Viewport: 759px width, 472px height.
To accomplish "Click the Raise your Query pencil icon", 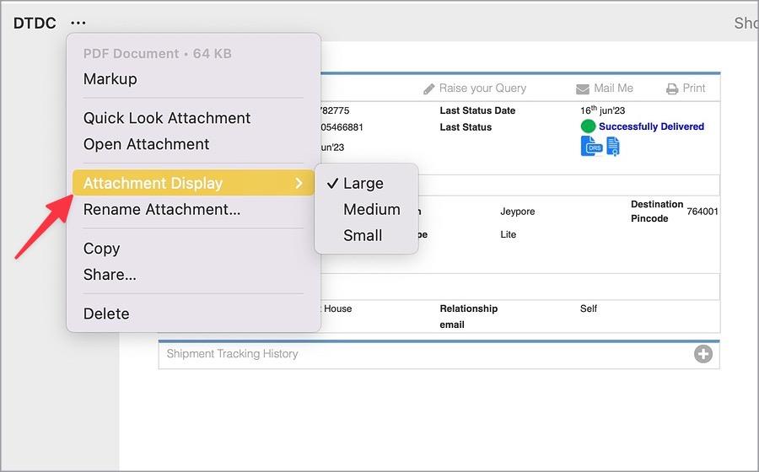I will (429, 89).
